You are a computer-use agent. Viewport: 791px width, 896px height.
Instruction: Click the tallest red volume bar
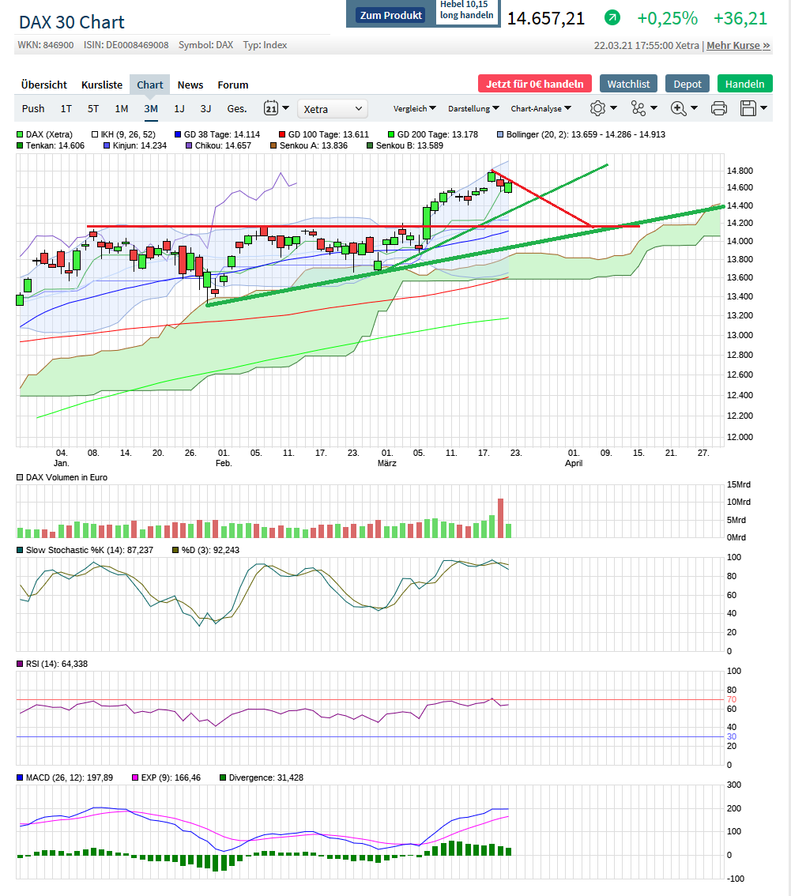click(x=501, y=518)
